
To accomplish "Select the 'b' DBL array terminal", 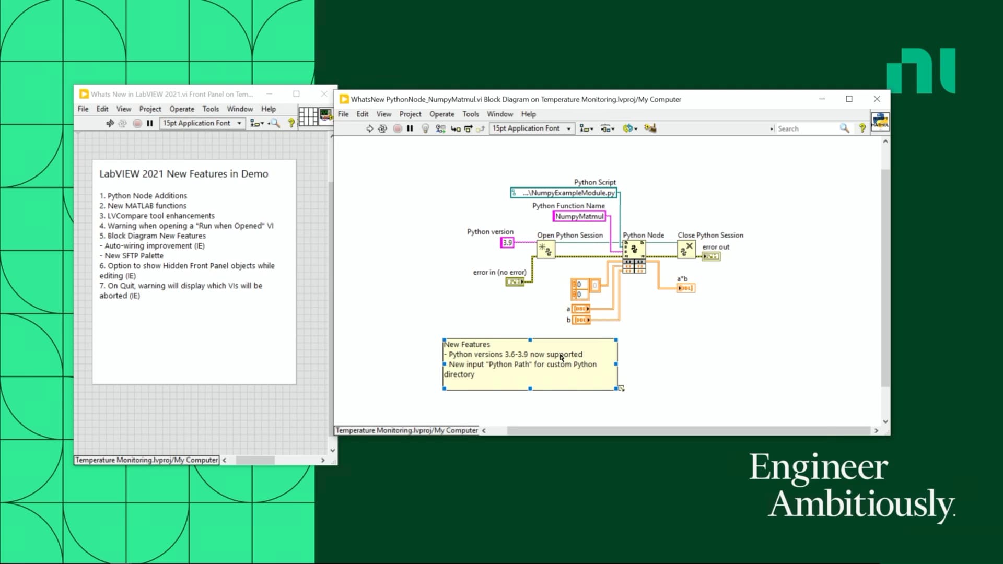I will pyautogui.click(x=581, y=320).
